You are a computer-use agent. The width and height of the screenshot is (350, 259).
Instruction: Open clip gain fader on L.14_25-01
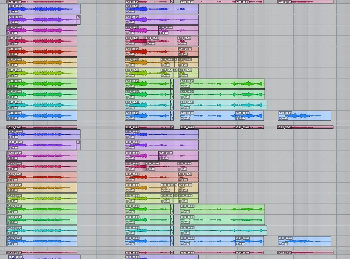pyautogui.click(x=148, y=44)
